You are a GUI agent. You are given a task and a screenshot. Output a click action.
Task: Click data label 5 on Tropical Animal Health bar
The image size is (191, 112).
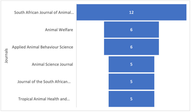pyautogui.click(x=131, y=99)
